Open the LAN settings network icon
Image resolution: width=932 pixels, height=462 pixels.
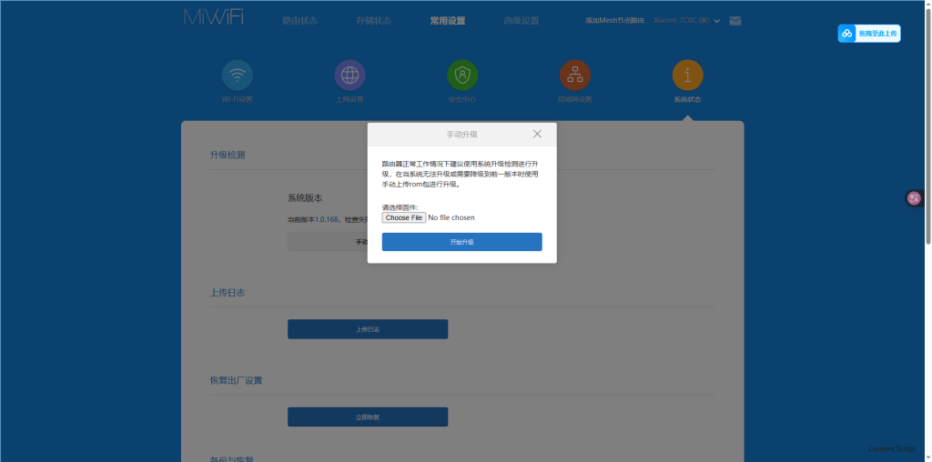click(575, 75)
